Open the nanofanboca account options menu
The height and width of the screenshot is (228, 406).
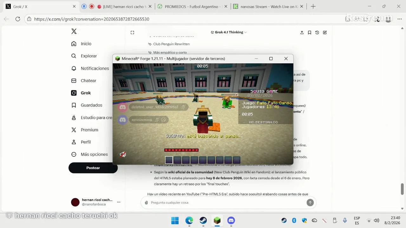pyautogui.click(x=119, y=202)
